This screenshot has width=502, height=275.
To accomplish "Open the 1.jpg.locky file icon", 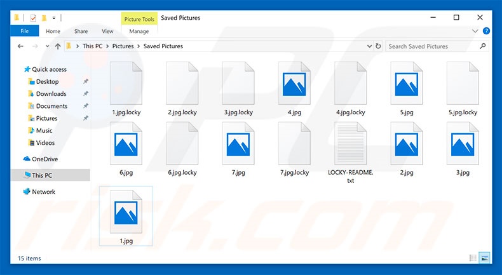I will pyautogui.click(x=126, y=83).
